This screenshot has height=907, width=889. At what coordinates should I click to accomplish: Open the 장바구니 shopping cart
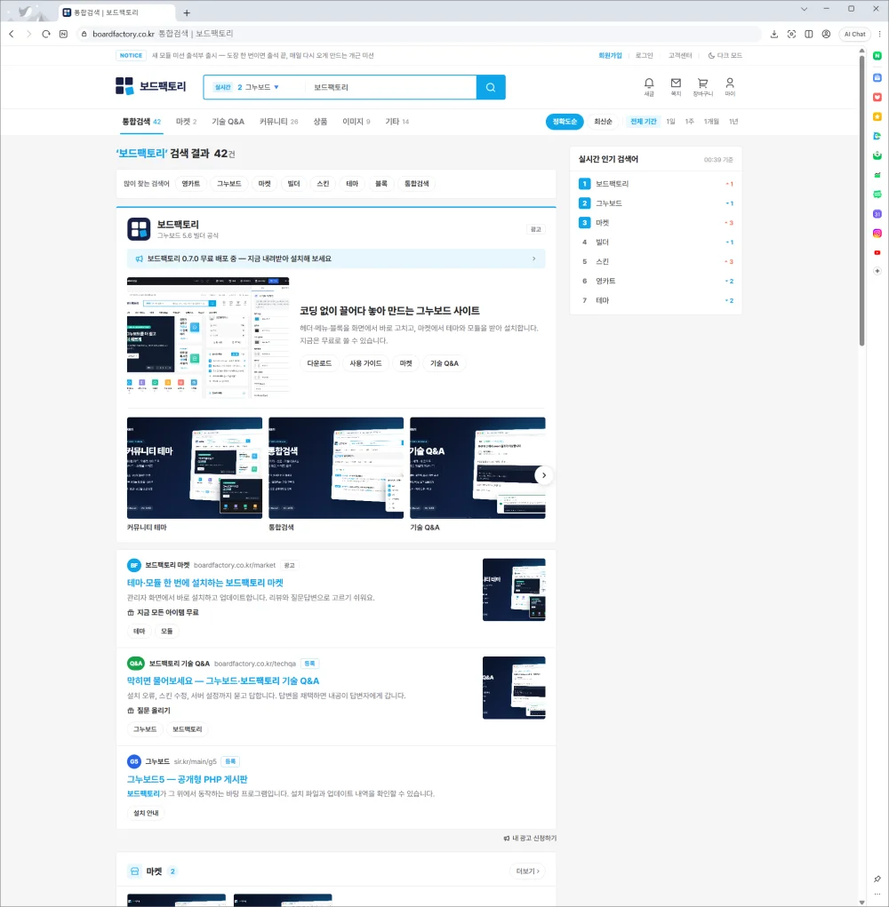tap(702, 87)
